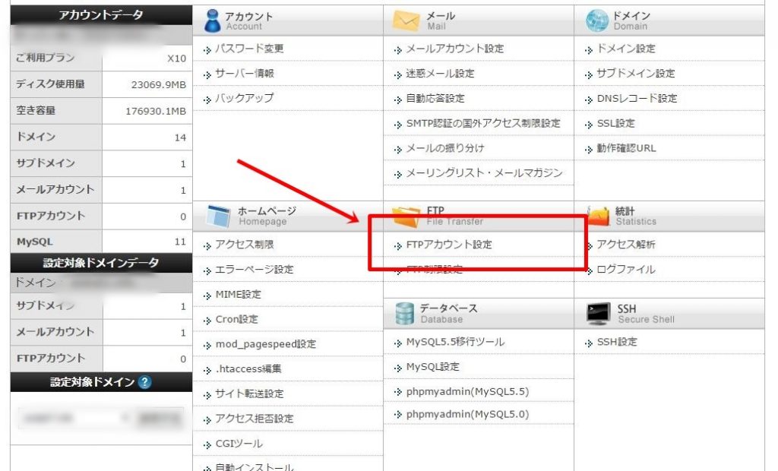The image size is (778, 471).
Task: Click .htaccess編集 link
Action: pos(248,368)
